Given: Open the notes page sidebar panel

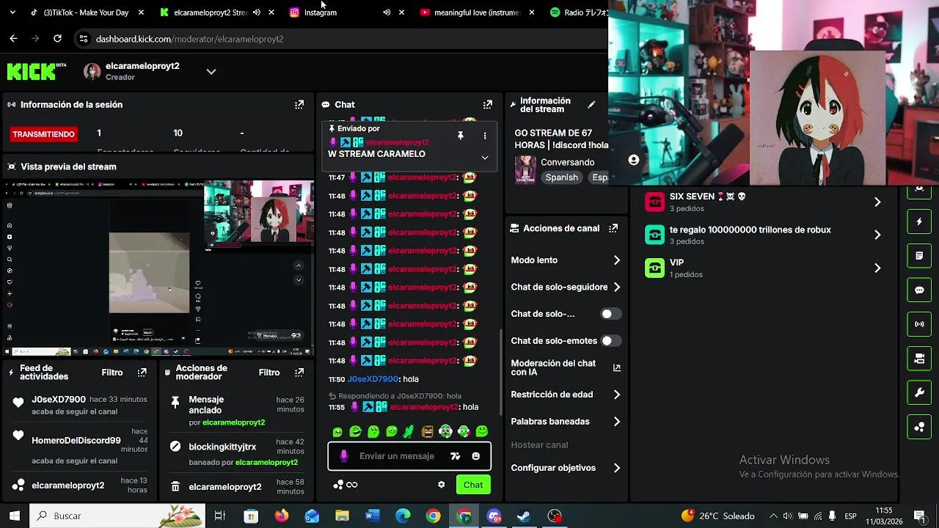Looking at the screenshot, I should point(919,256).
